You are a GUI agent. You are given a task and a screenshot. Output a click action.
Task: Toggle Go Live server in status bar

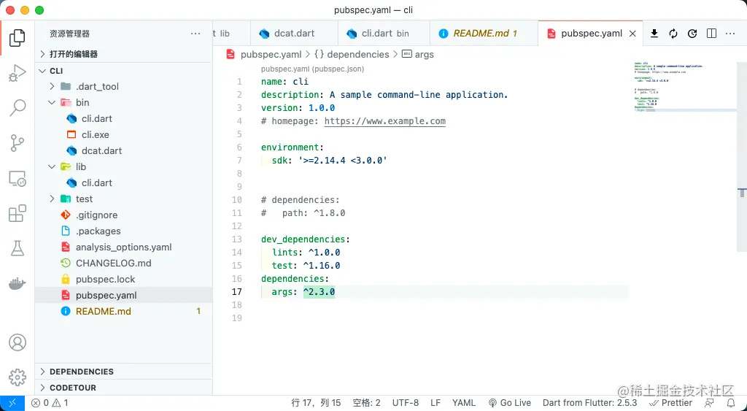(x=508, y=402)
